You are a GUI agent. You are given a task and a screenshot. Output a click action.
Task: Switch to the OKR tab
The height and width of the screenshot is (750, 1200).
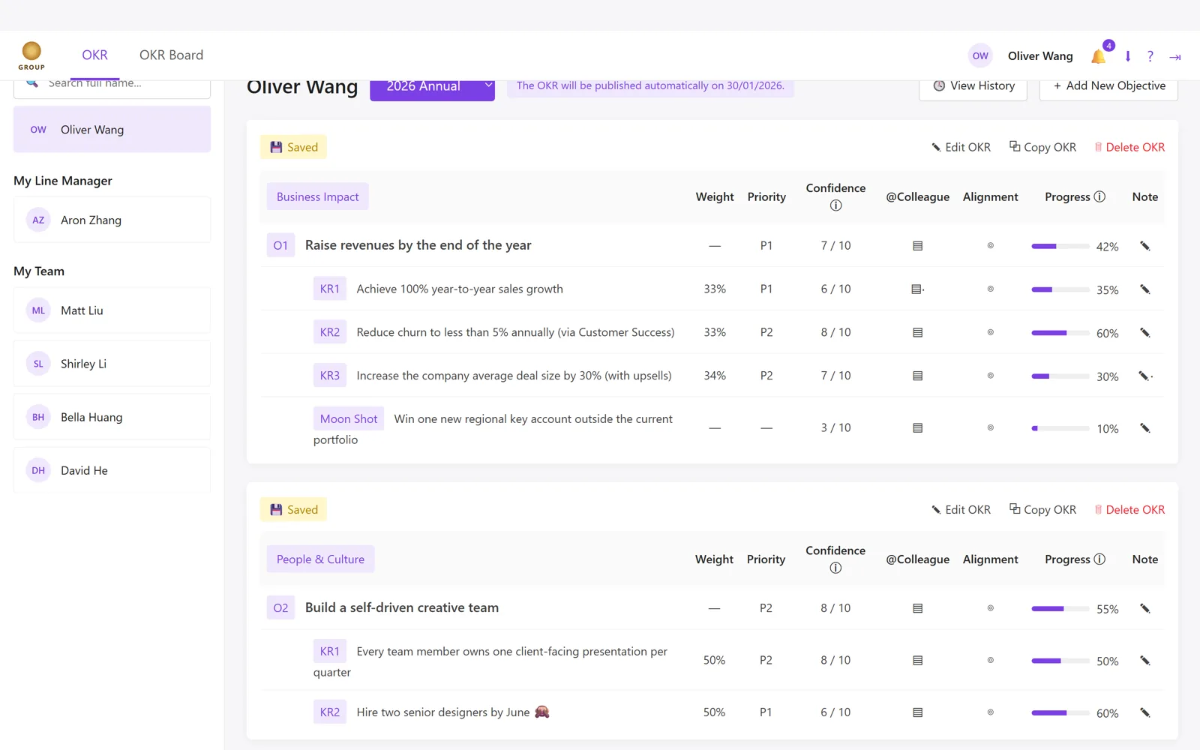(94, 55)
